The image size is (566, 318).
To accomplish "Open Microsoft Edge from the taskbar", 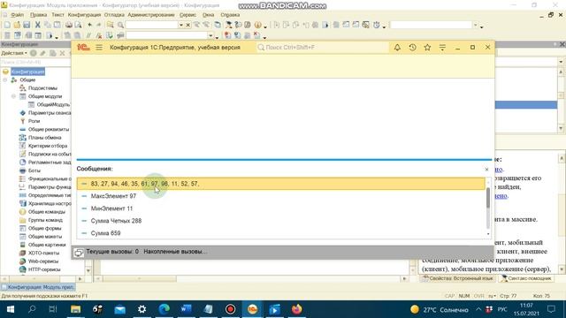I will [164, 309].
